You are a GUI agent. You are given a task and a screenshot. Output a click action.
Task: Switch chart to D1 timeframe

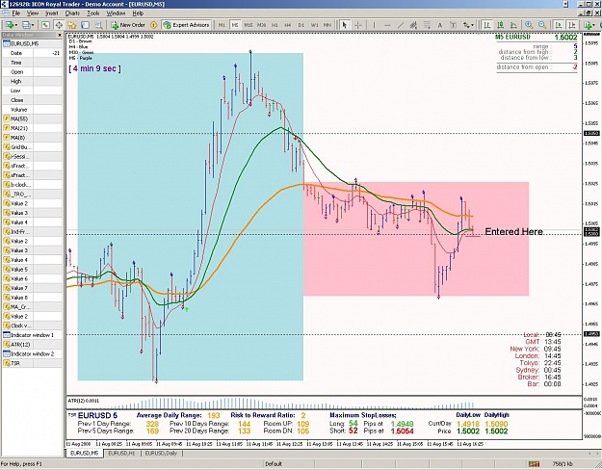click(301, 25)
